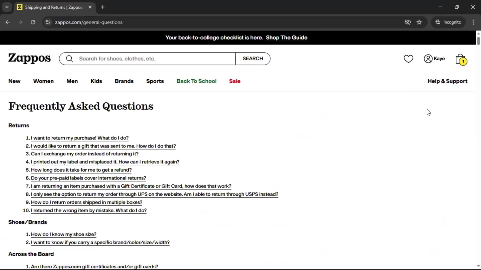
Task: Click the magnifying glass search icon
Action: click(x=69, y=58)
